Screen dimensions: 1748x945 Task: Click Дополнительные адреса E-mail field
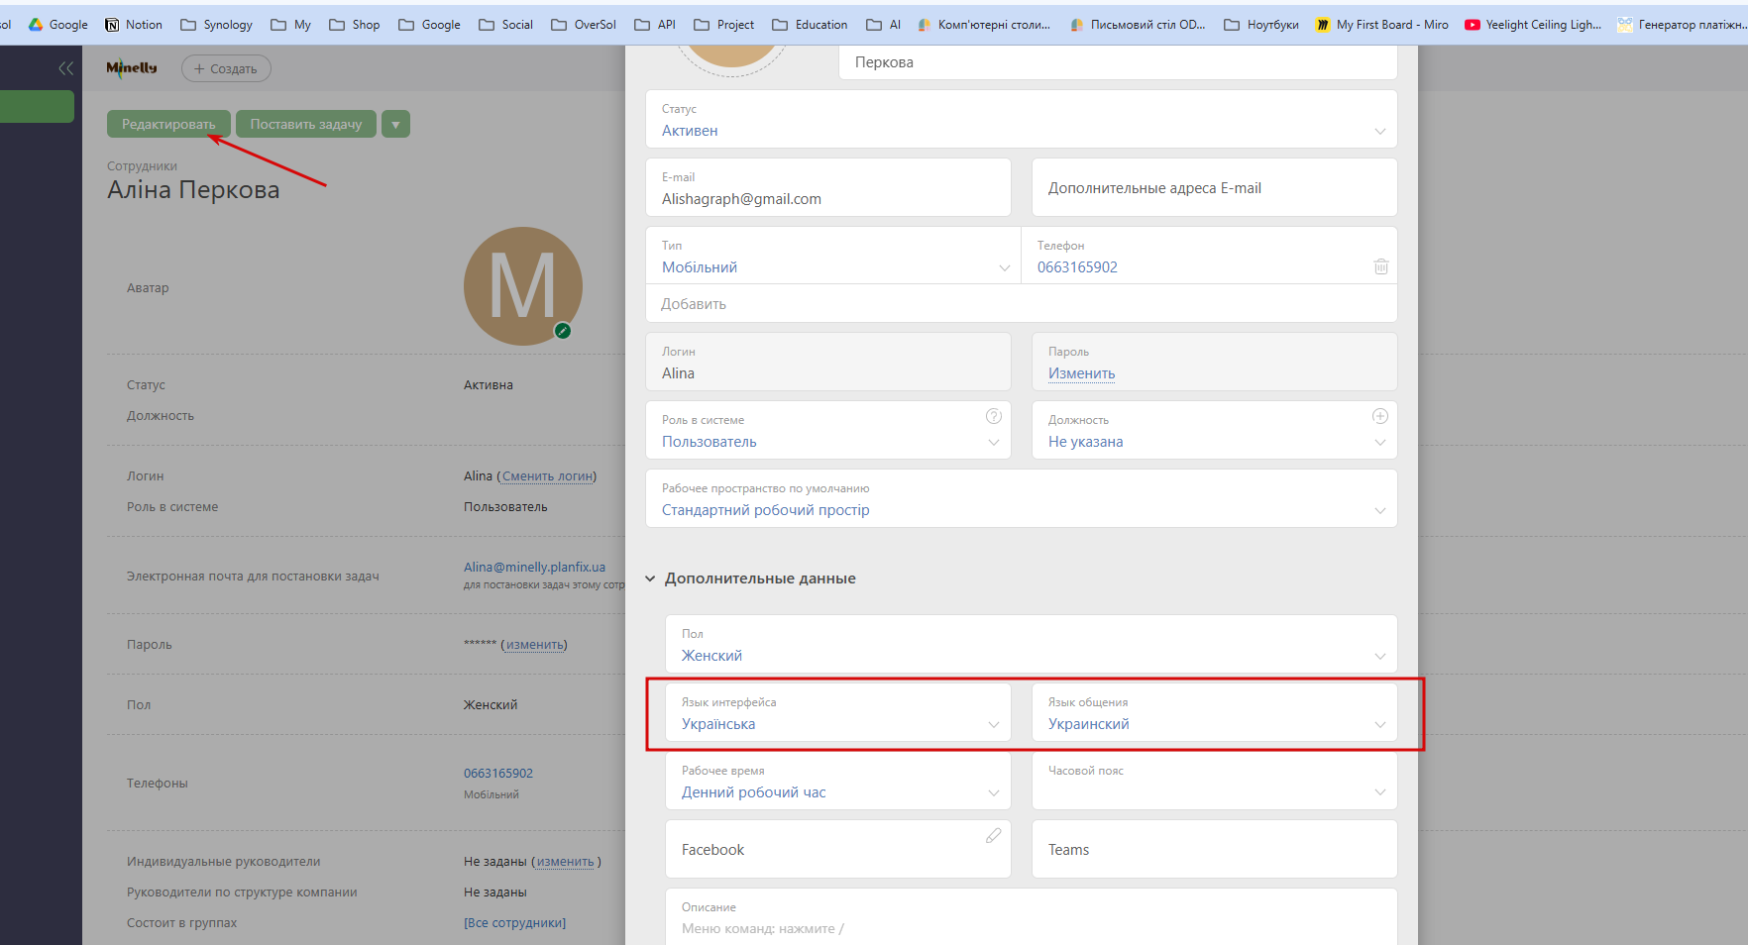click(1215, 187)
